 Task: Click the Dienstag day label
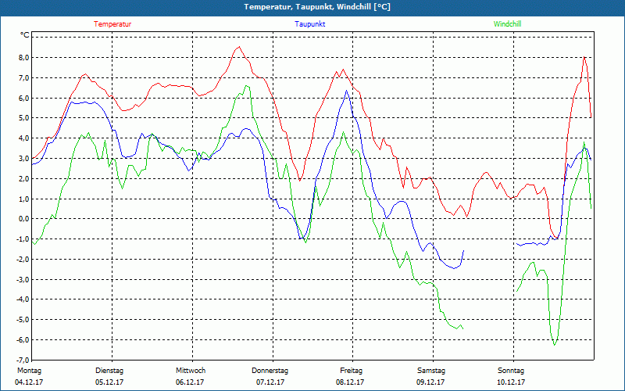click(109, 371)
